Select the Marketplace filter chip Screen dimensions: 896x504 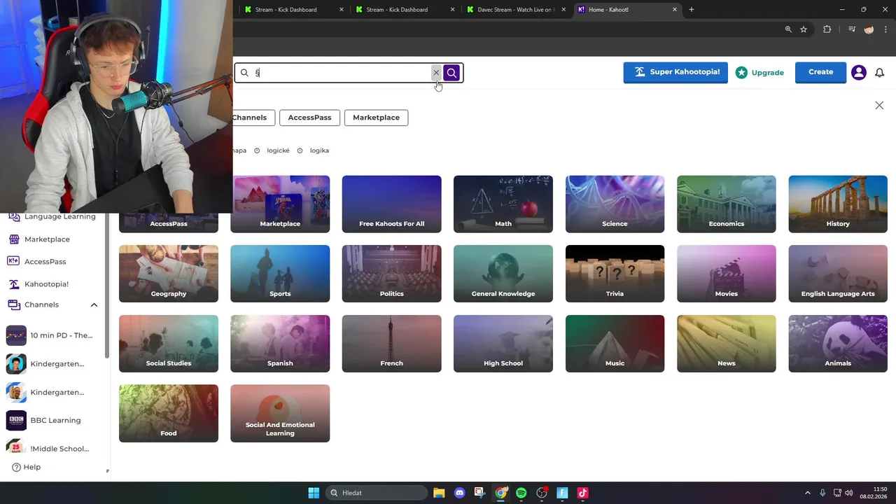tap(376, 118)
